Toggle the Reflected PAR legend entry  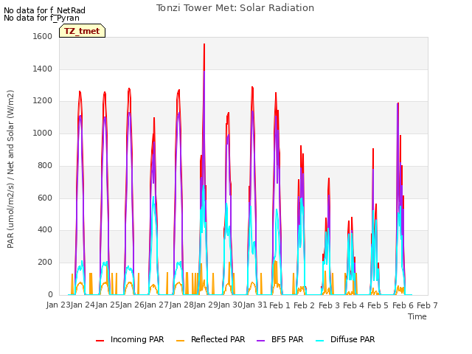[x=210, y=339]
